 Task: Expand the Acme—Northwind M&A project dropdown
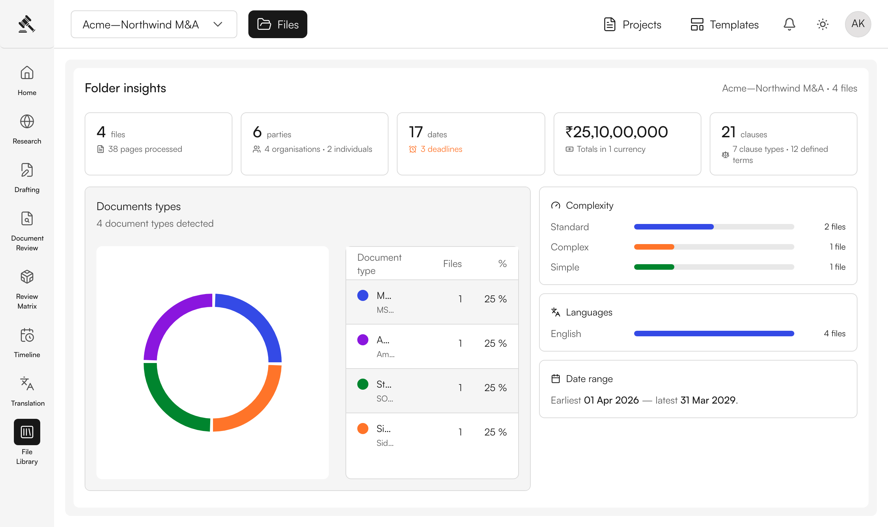(x=154, y=24)
